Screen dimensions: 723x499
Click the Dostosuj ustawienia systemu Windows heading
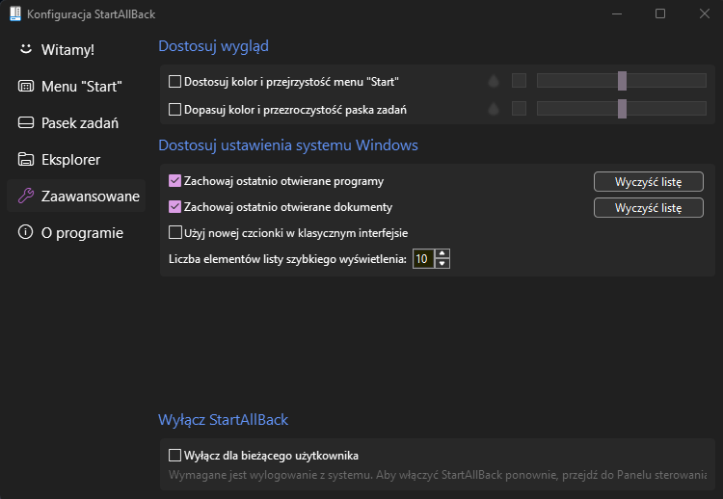pyautogui.click(x=288, y=145)
